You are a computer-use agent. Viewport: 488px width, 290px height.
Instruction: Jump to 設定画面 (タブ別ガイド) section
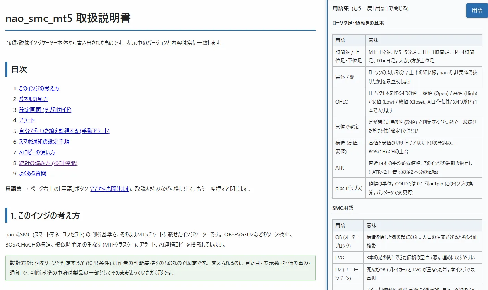point(45,110)
